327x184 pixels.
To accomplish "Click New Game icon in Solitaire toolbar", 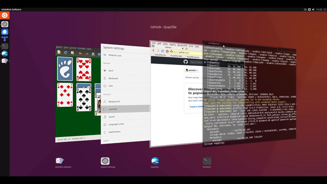I will click(x=59, y=52).
